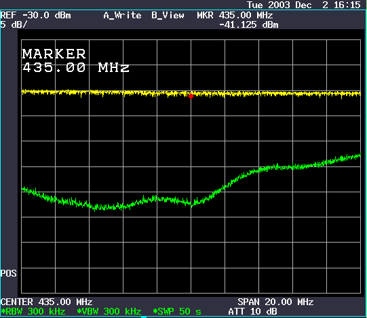
Task: Click the red diamond marker on yellow trace
Action: point(191,96)
